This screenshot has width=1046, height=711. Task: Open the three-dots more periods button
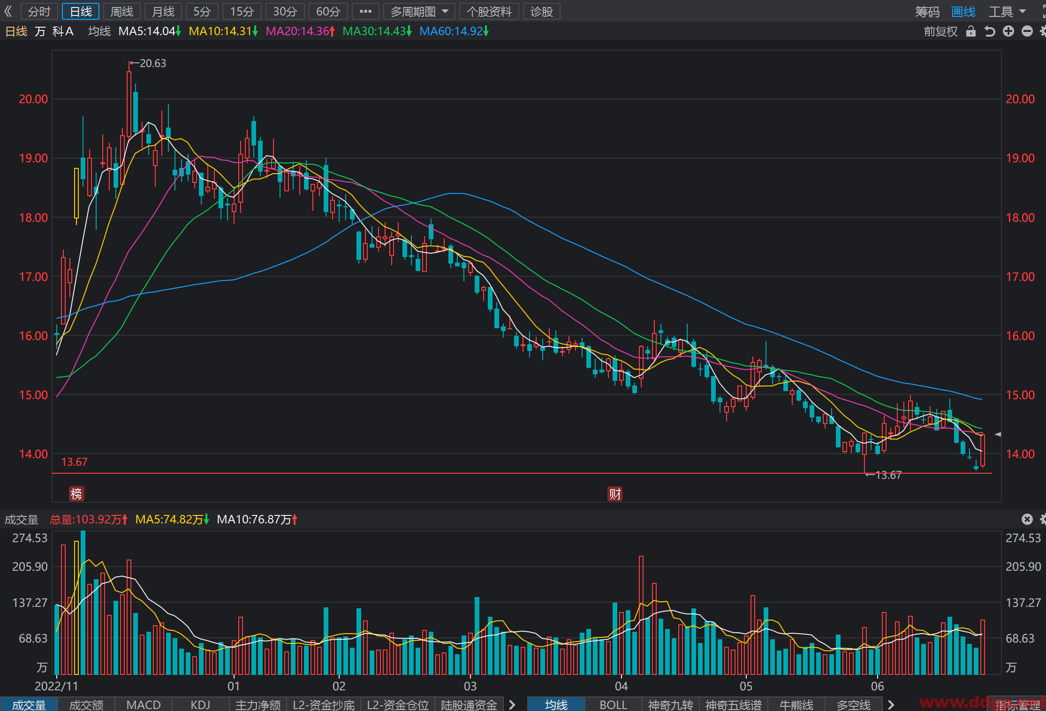coord(365,11)
